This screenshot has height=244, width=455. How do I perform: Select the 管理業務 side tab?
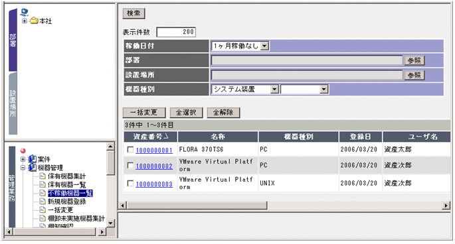click(x=12, y=187)
